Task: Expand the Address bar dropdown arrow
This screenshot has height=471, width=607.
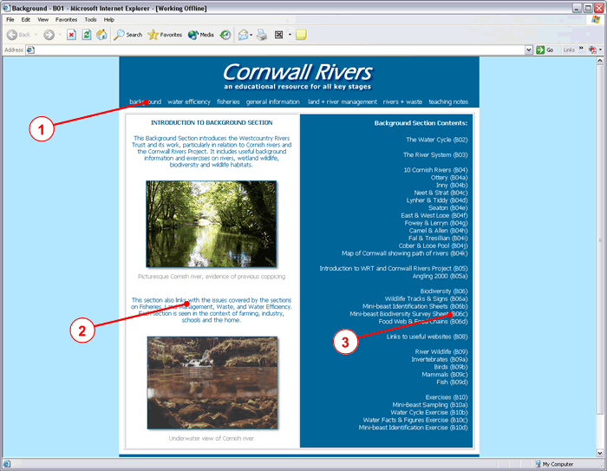Action: [529, 50]
